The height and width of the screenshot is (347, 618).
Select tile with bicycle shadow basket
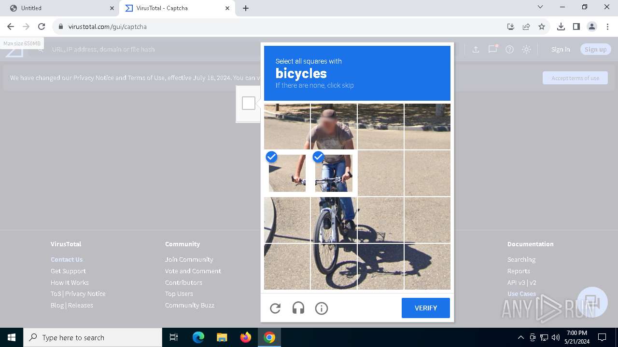(380, 220)
